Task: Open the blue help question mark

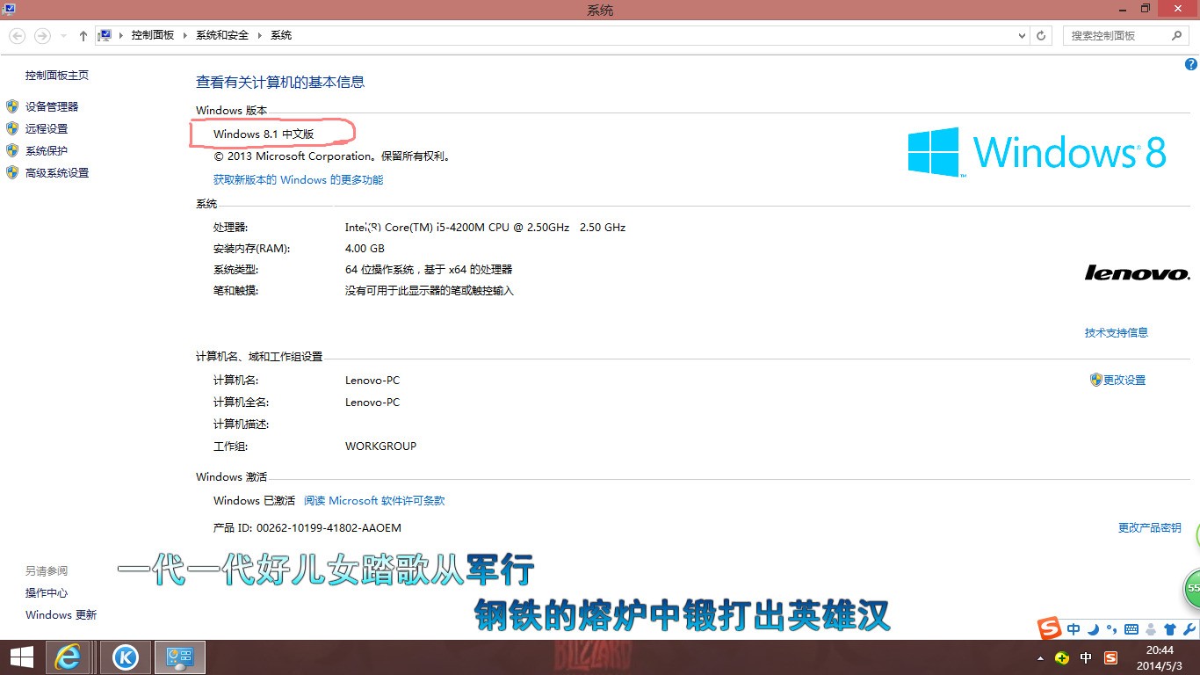Action: pos(1191,64)
